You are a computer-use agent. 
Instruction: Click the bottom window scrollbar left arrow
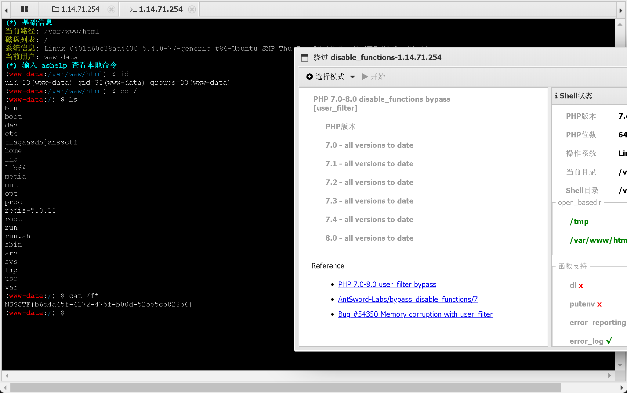(x=5, y=388)
